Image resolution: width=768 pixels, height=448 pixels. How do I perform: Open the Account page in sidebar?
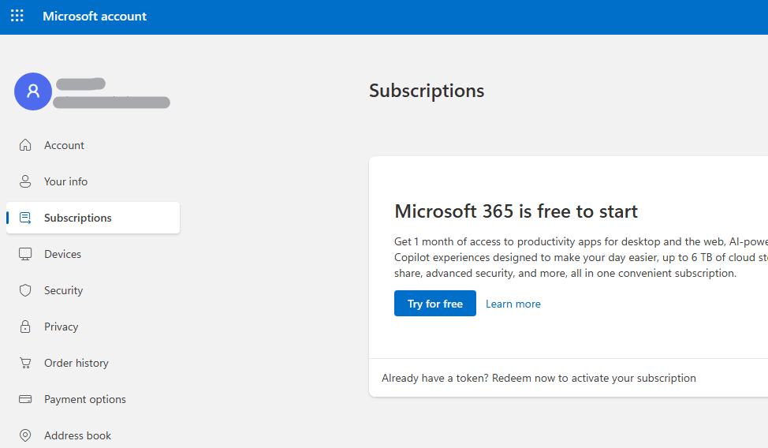(64, 145)
